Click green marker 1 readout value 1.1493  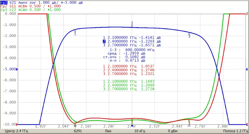148,82
